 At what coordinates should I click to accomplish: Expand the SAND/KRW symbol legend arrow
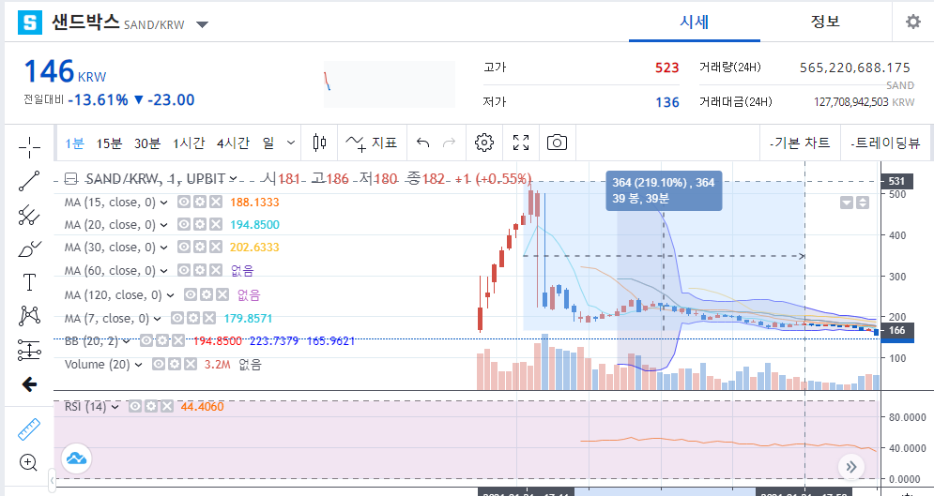(x=234, y=178)
